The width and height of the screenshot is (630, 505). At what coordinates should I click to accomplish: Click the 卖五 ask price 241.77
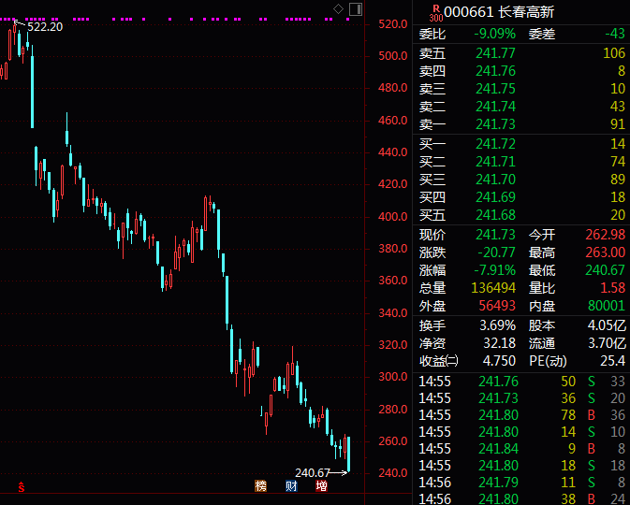tap(495, 53)
